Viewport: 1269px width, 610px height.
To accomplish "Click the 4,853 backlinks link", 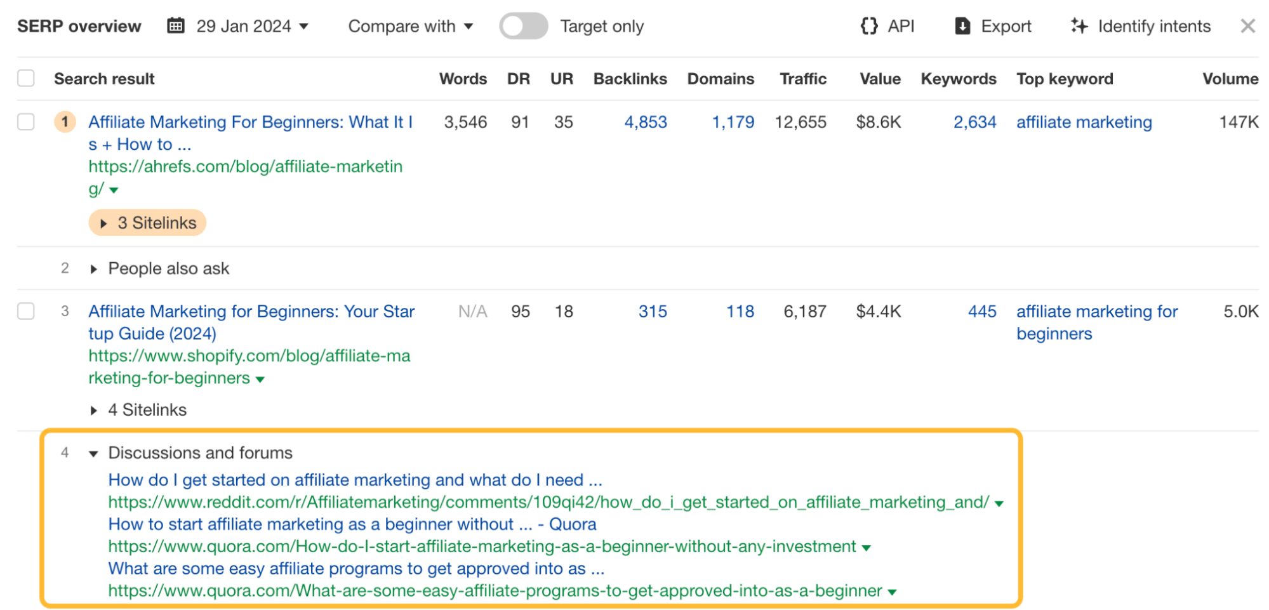I will [646, 123].
